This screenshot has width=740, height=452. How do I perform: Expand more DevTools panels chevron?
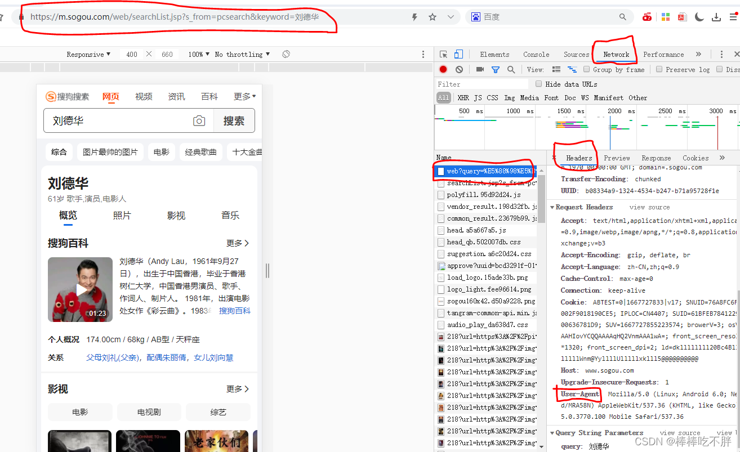pyautogui.click(x=698, y=55)
